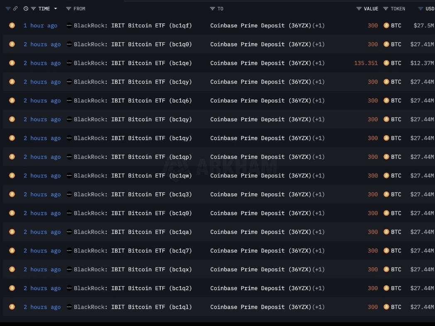Screen dimensions: 435x326
Task: Click the $27.41M USD amount
Action: pyautogui.click(x=422, y=44)
